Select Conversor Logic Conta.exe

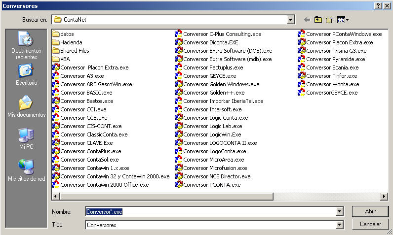[x=212, y=118]
